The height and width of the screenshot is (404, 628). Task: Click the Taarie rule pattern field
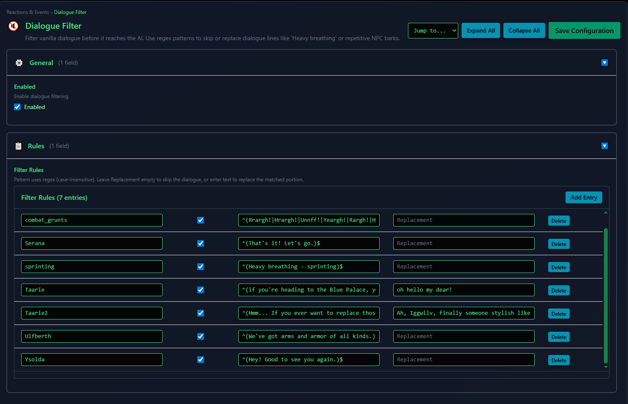tap(308, 290)
